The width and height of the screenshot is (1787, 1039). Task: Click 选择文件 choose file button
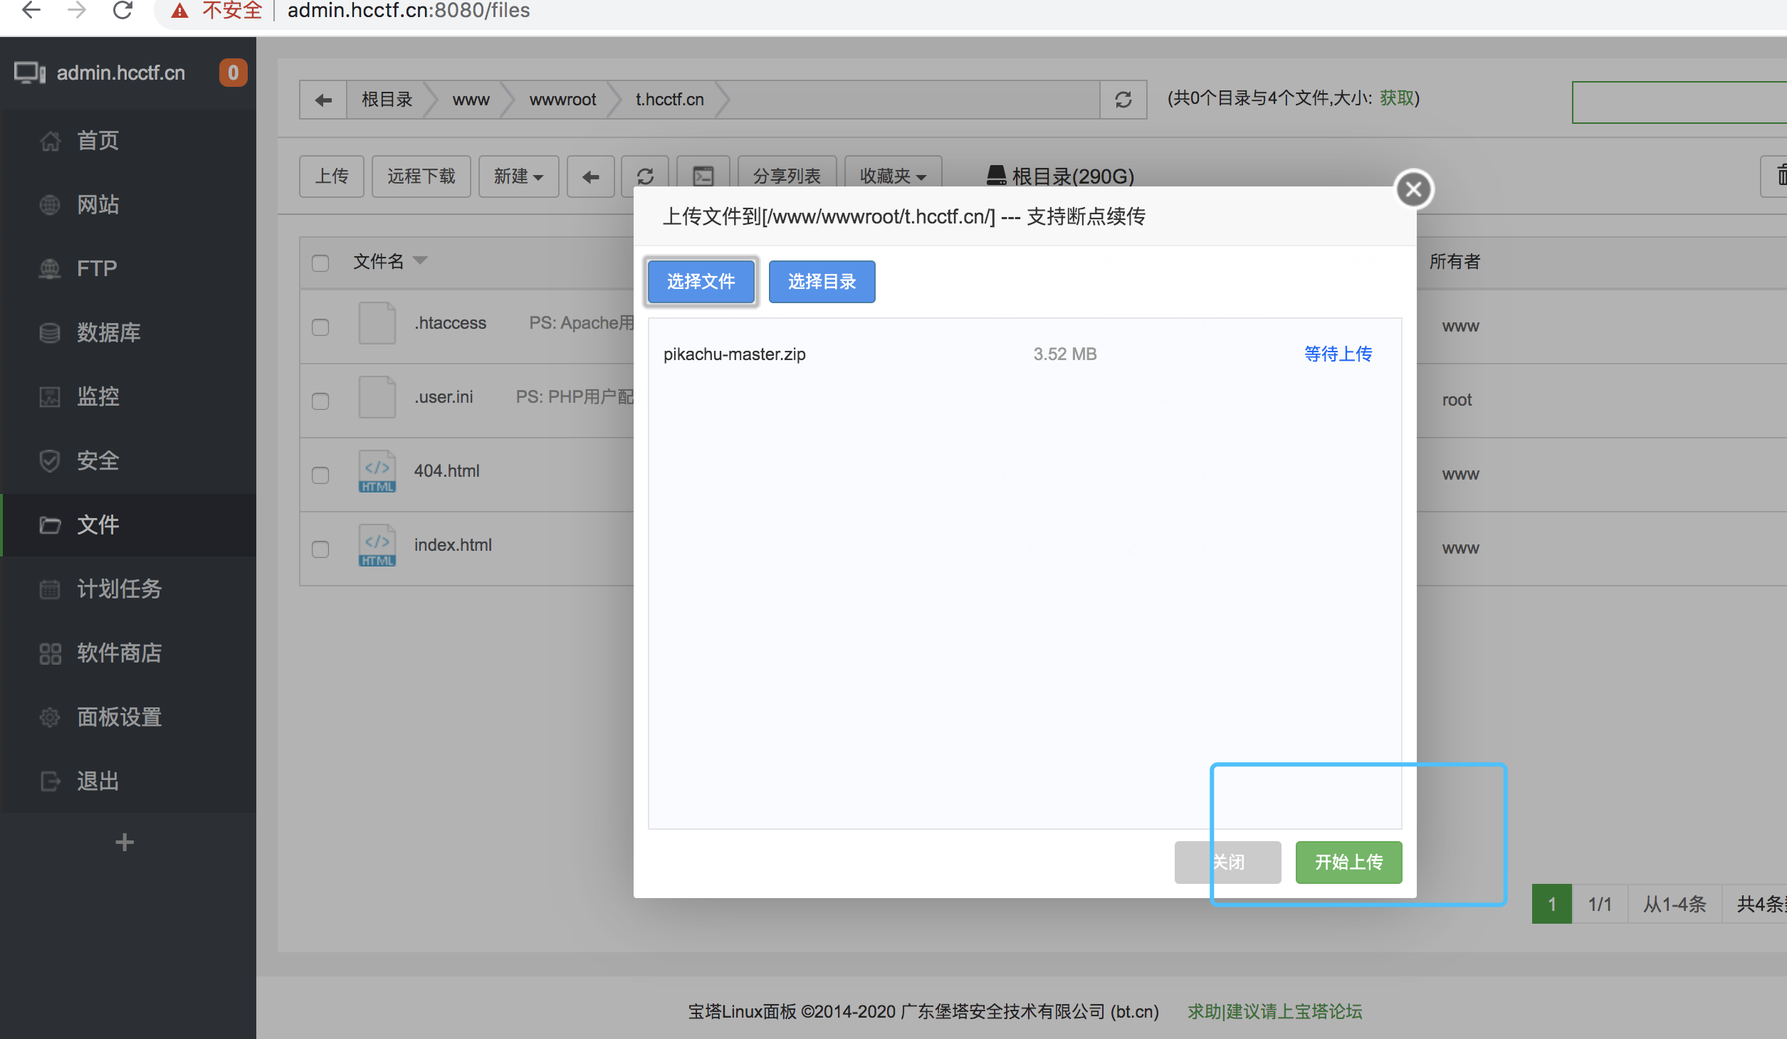click(701, 282)
